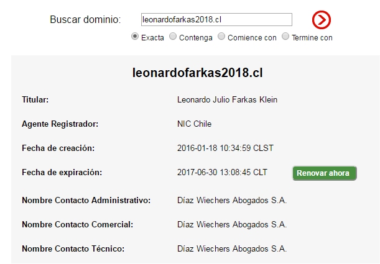The width and height of the screenshot is (380, 264).
Task: Click the Nombre Contacto Comercial label
Action: 77,224
